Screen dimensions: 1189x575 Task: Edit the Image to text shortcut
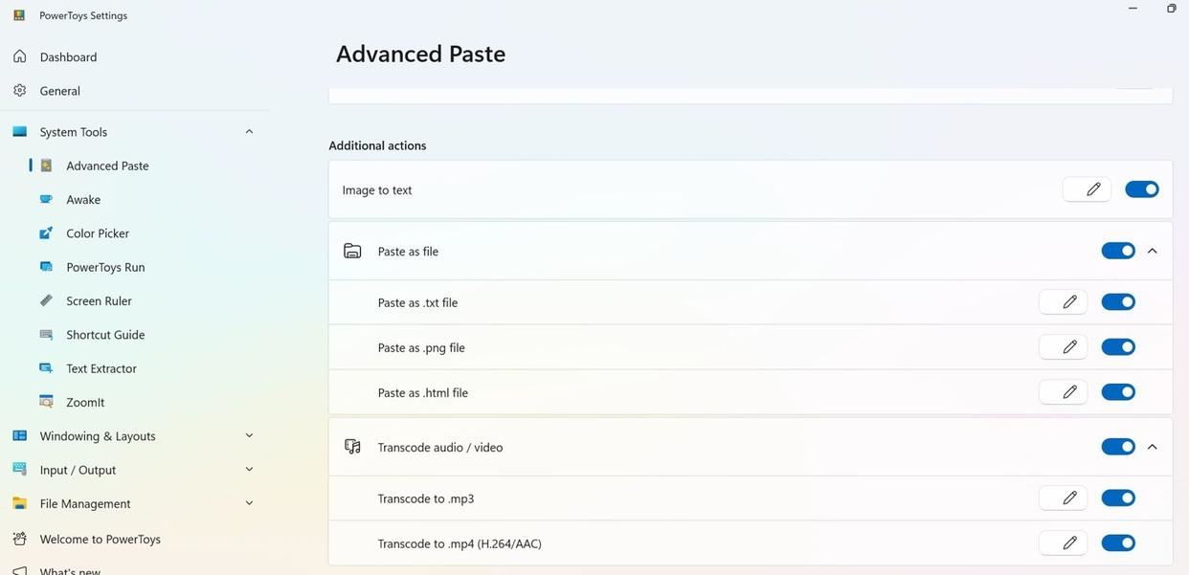(x=1087, y=189)
